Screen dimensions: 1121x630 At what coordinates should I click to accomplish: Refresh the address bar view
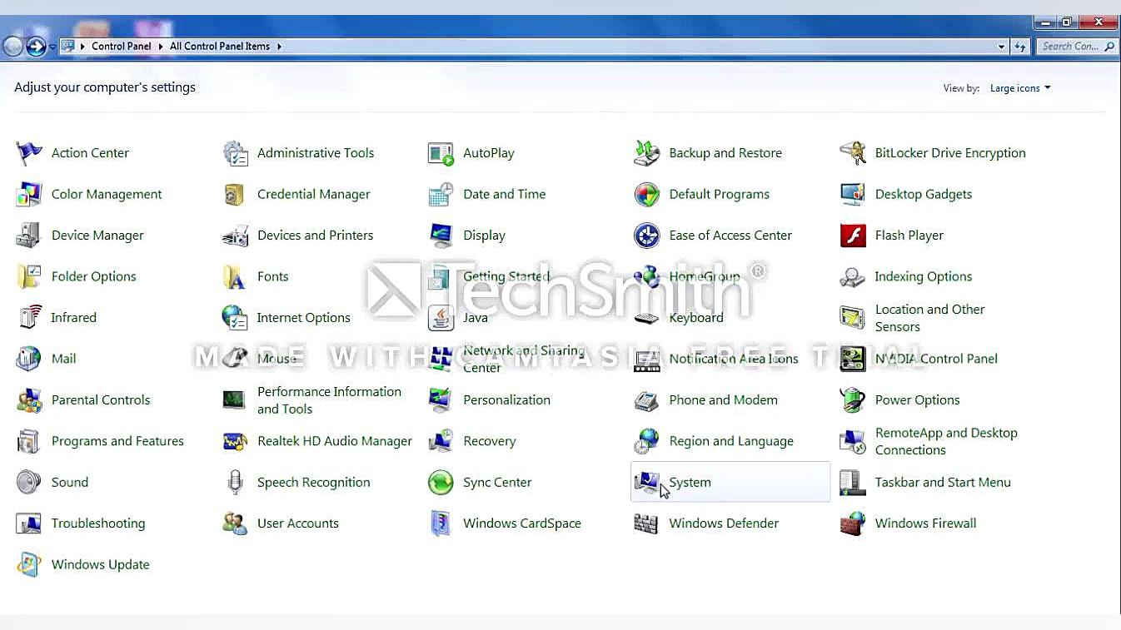1020,47
